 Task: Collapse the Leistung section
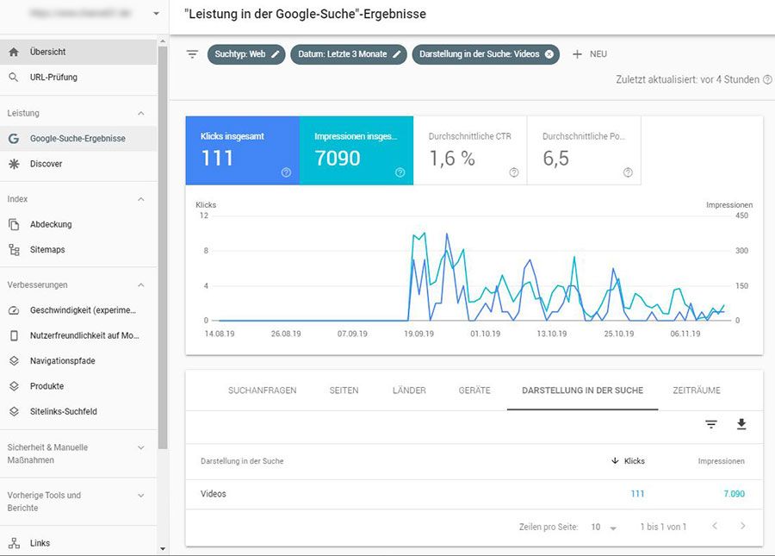pos(141,113)
